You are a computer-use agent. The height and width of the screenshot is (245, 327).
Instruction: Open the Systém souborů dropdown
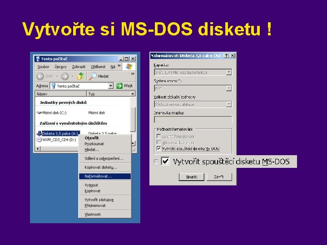pos(229,88)
